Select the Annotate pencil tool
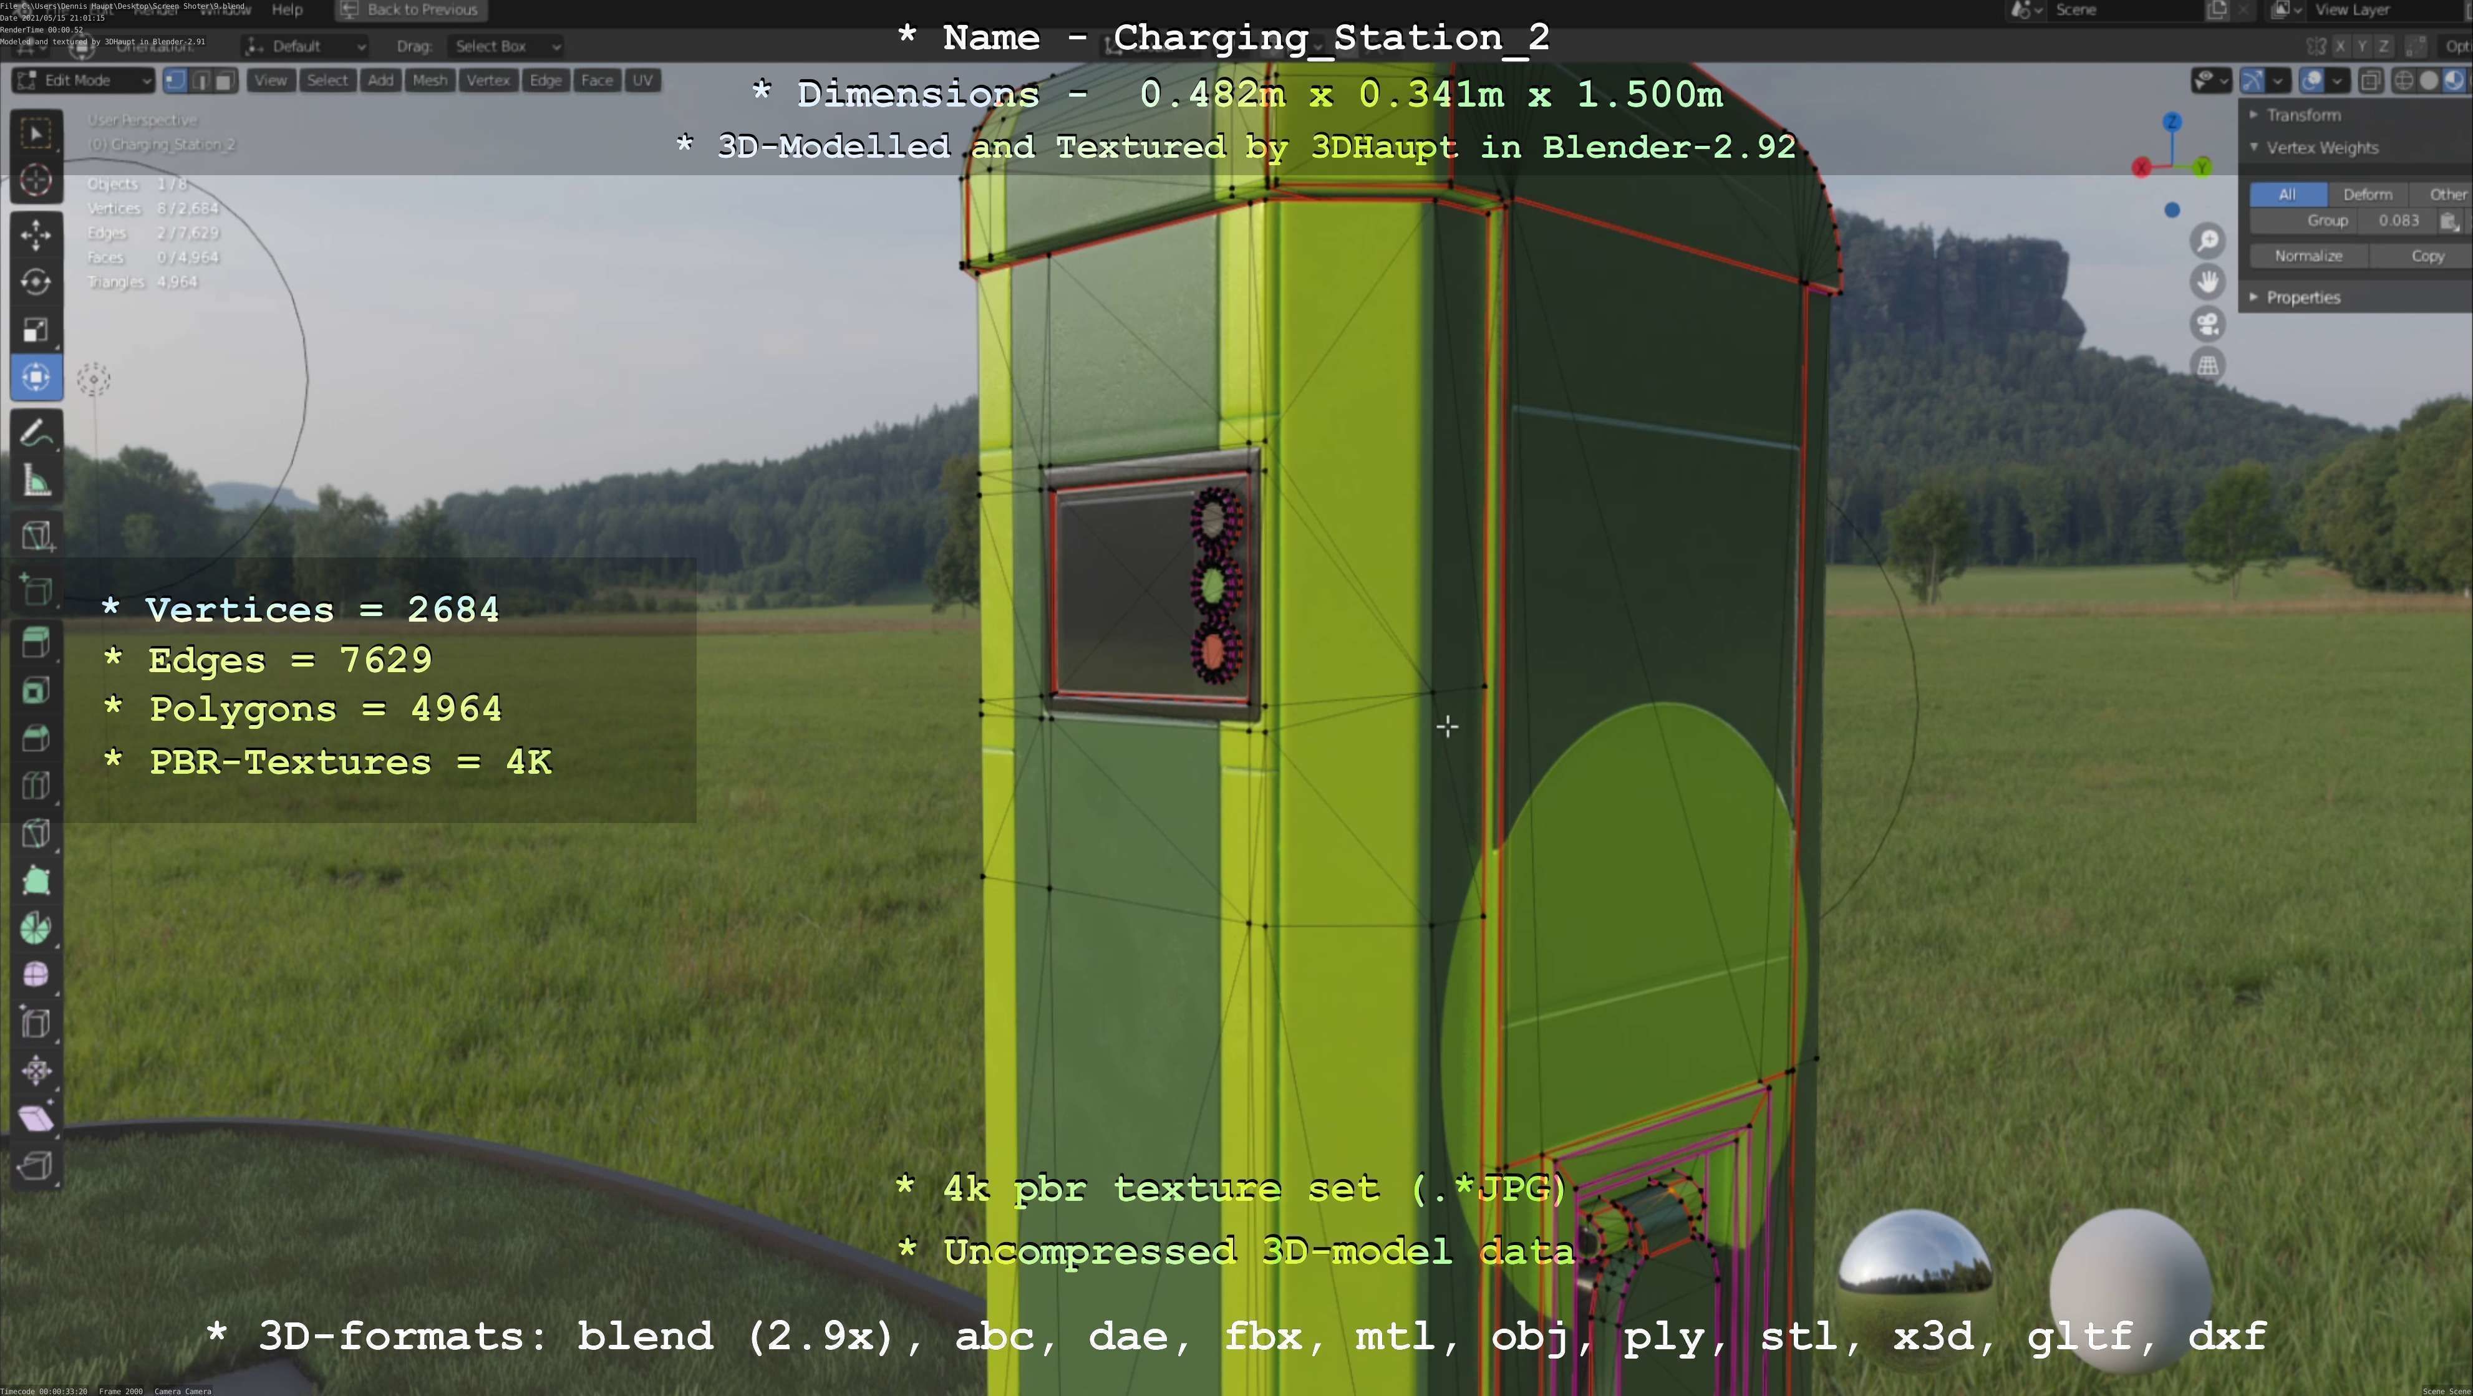Screen dimensions: 2473x1396 pos(36,434)
